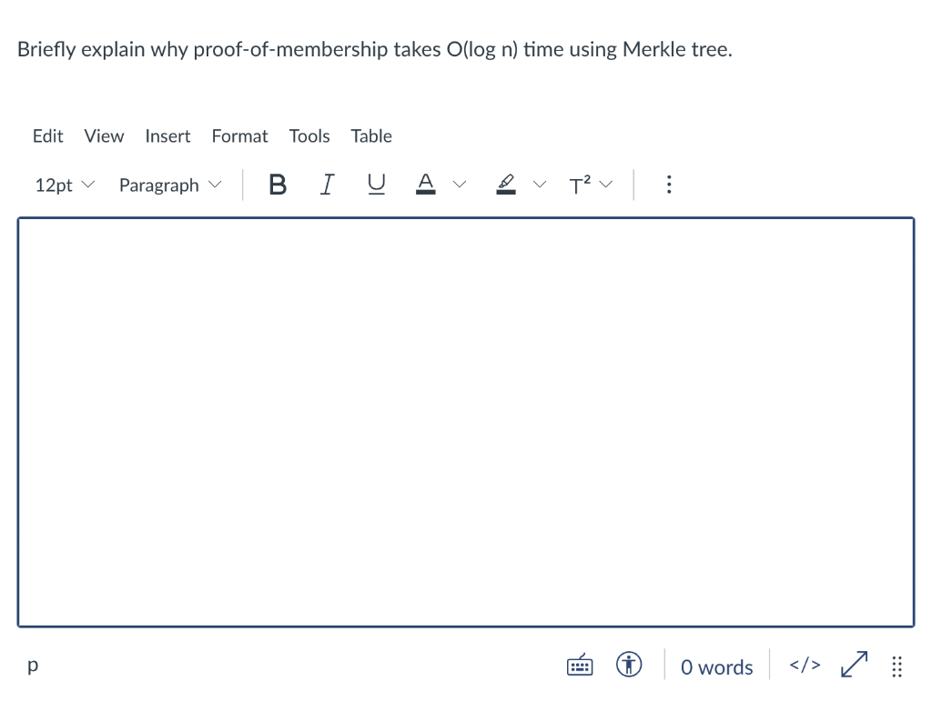932x701 pixels.
Task: Click inside the empty answer text area
Action: (466, 421)
